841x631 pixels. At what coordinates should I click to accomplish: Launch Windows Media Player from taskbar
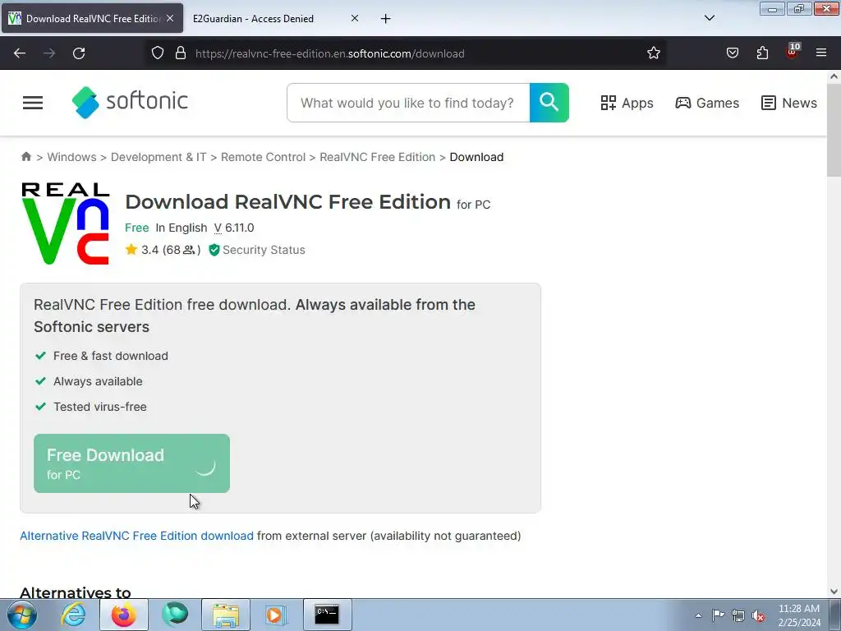pyautogui.click(x=276, y=615)
